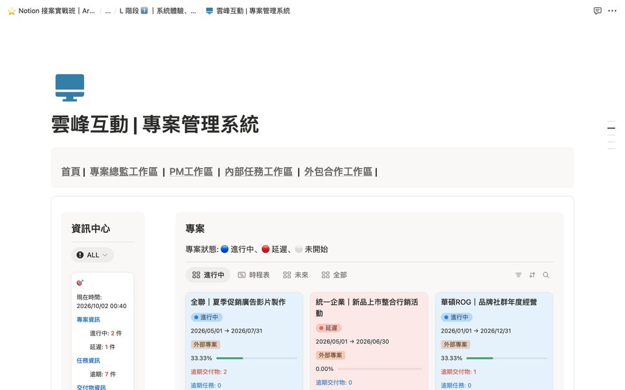625x390 pixels.
Task: Click the 雲峰互動 breadcrumb item
Action: coord(248,11)
